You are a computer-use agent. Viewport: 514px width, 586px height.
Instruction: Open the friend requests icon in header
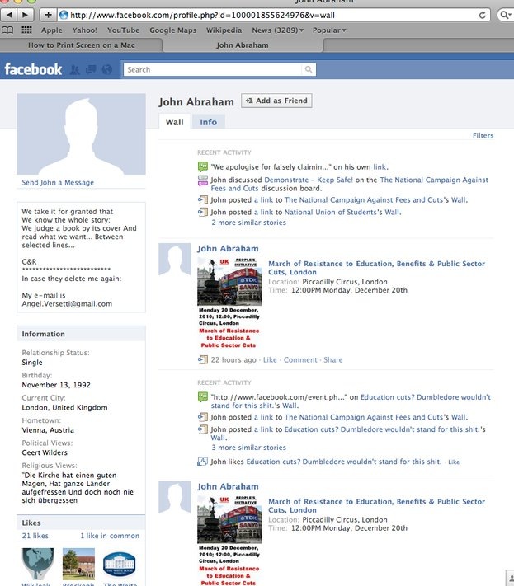75,70
